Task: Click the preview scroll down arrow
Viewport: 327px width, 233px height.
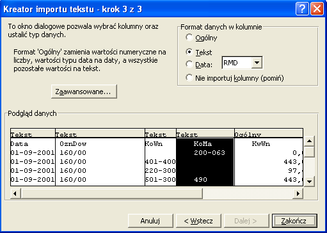Action: pyautogui.click(x=309, y=181)
